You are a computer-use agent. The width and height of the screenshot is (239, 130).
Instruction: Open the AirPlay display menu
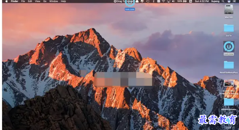click(x=169, y=1)
